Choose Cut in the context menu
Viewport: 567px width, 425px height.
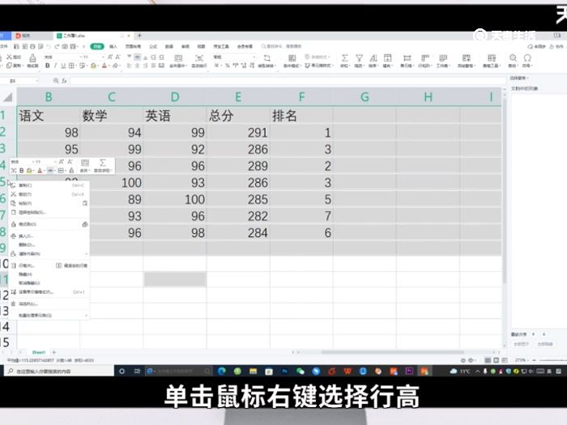[49, 194]
